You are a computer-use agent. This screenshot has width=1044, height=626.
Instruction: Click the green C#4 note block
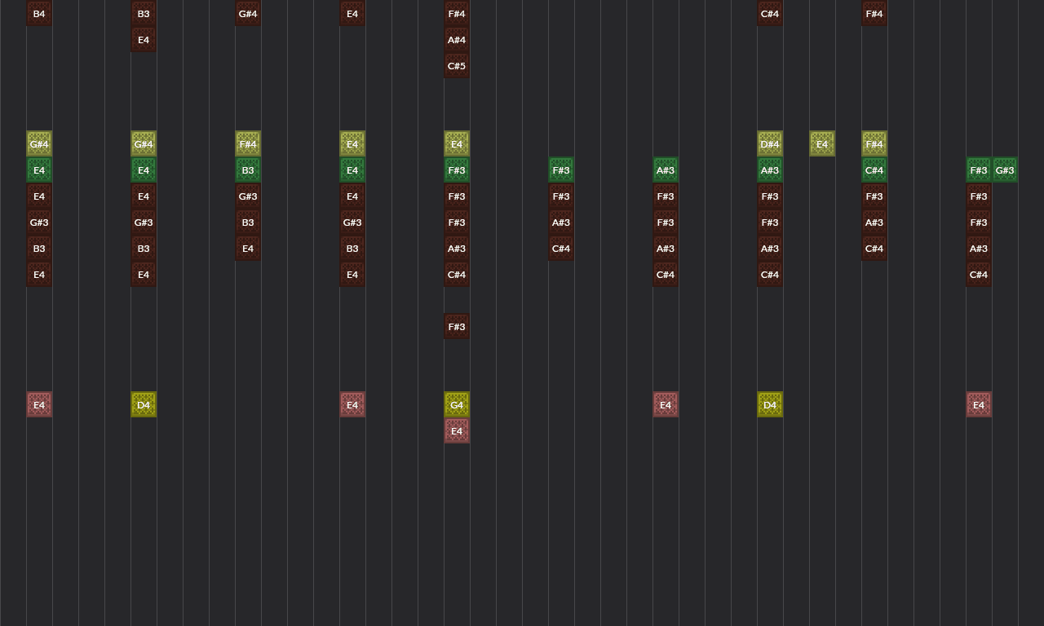click(x=874, y=170)
